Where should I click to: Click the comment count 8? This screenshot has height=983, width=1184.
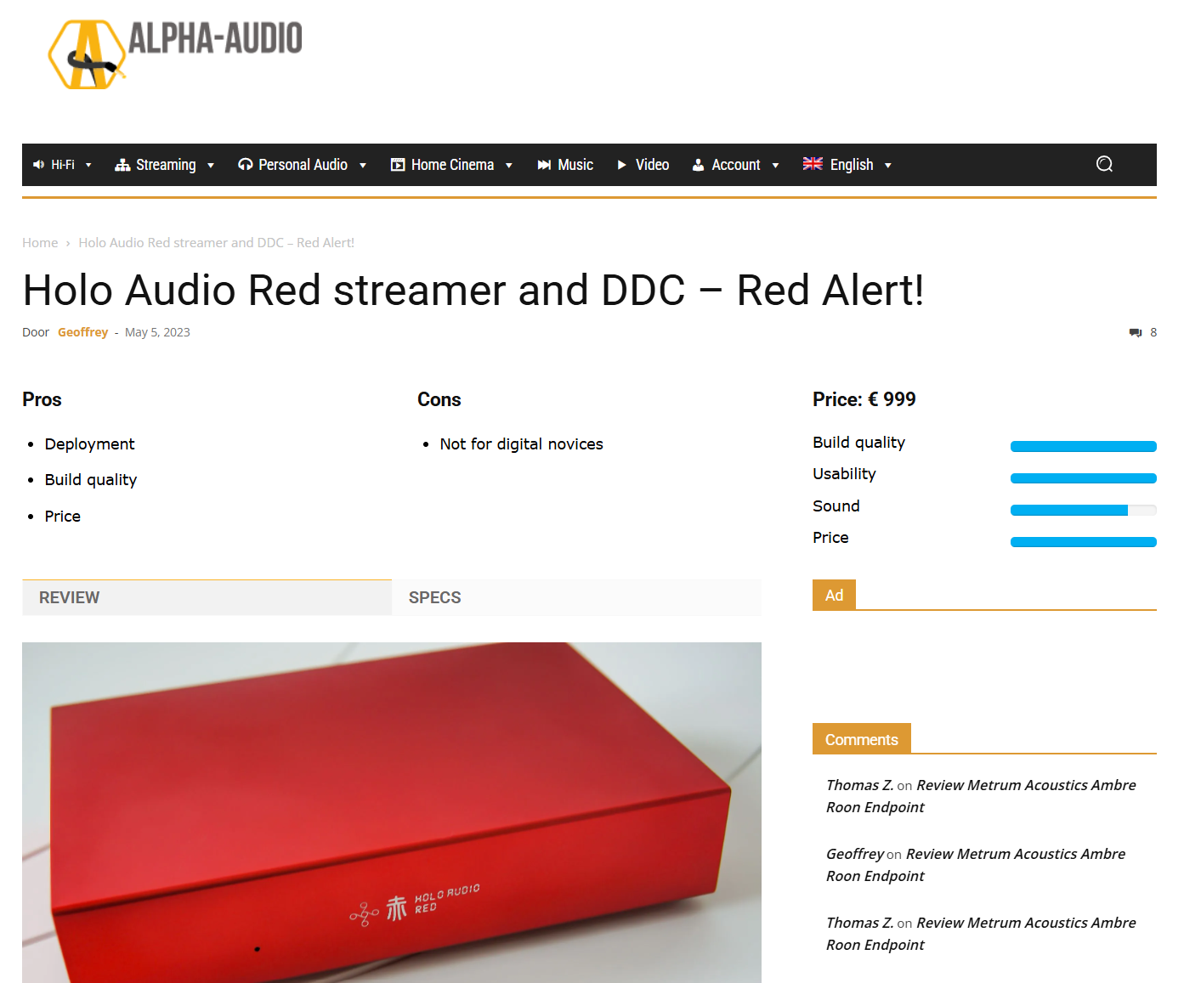tap(1153, 332)
